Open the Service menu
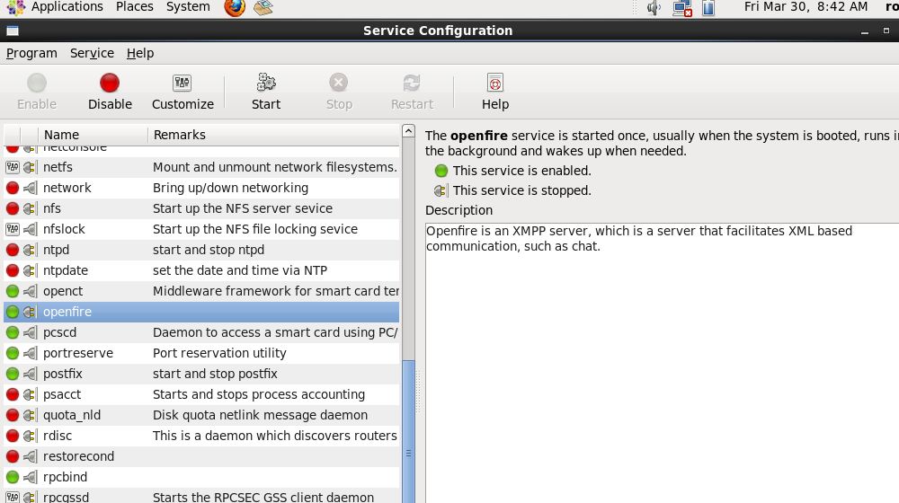This screenshot has width=899, height=503. 92,53
